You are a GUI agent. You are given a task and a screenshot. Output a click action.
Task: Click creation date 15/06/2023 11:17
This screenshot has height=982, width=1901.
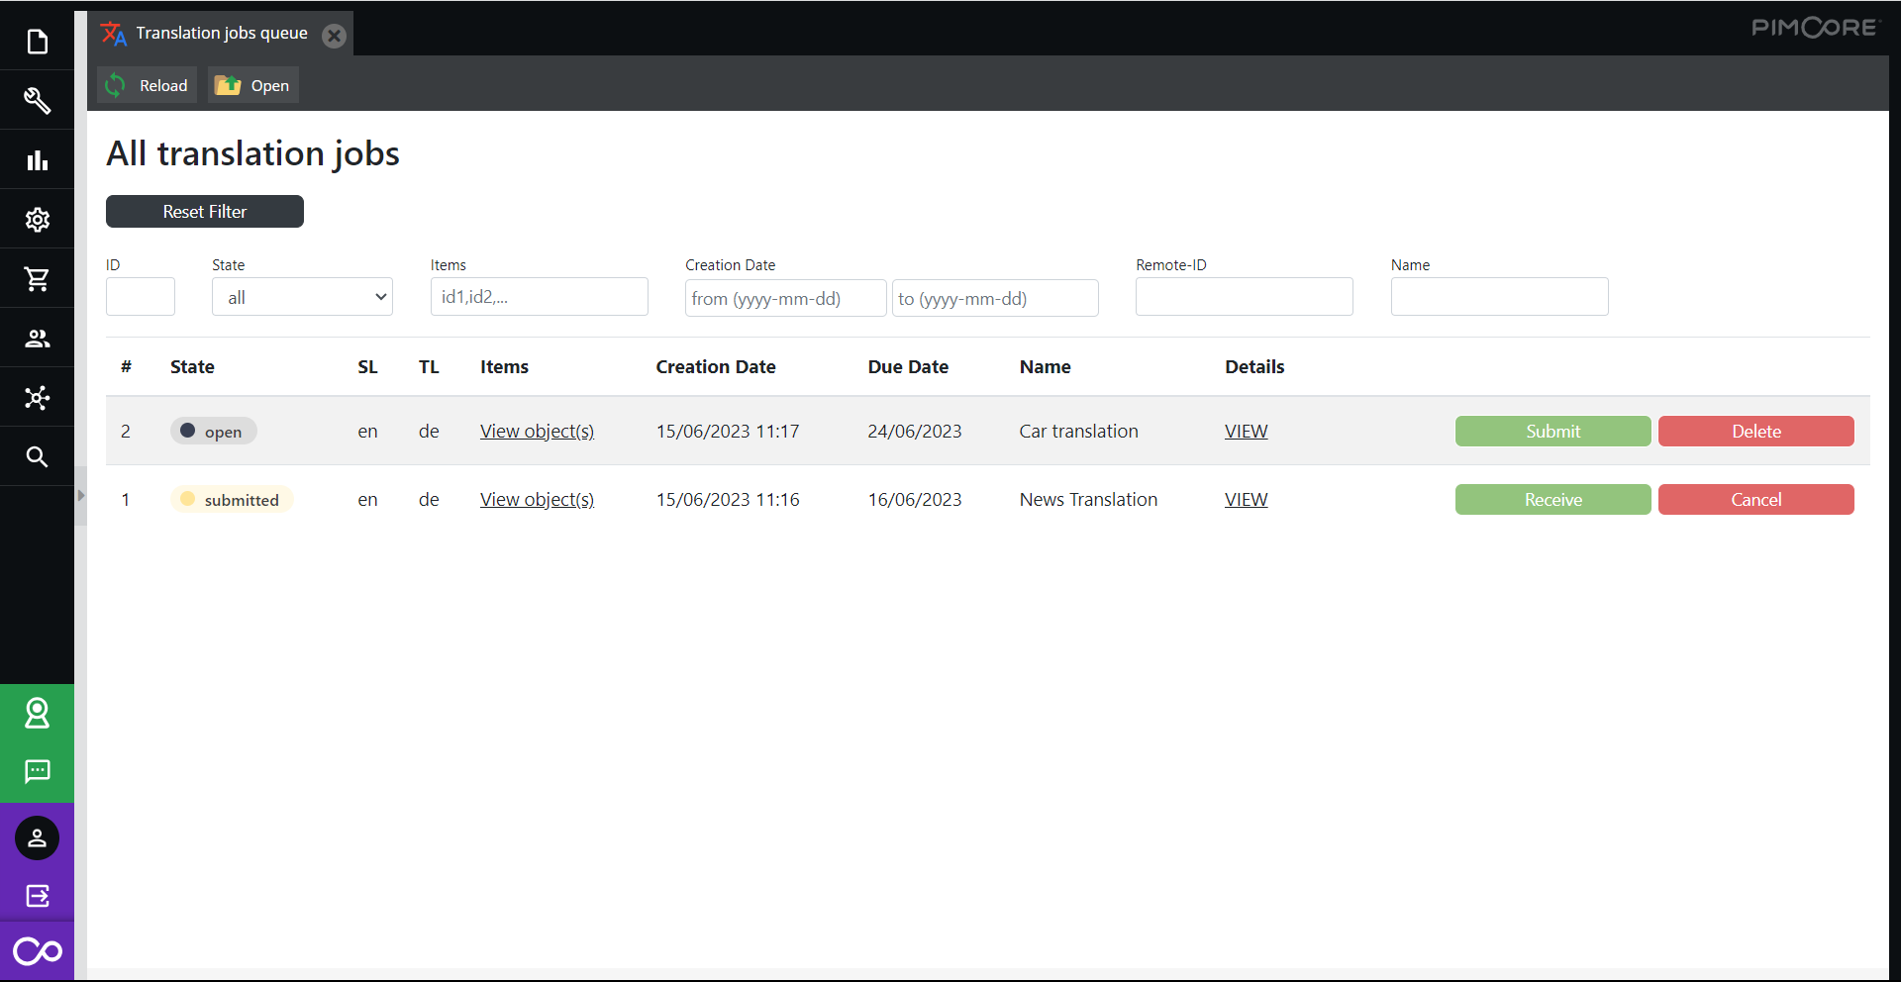coord(728,431)
